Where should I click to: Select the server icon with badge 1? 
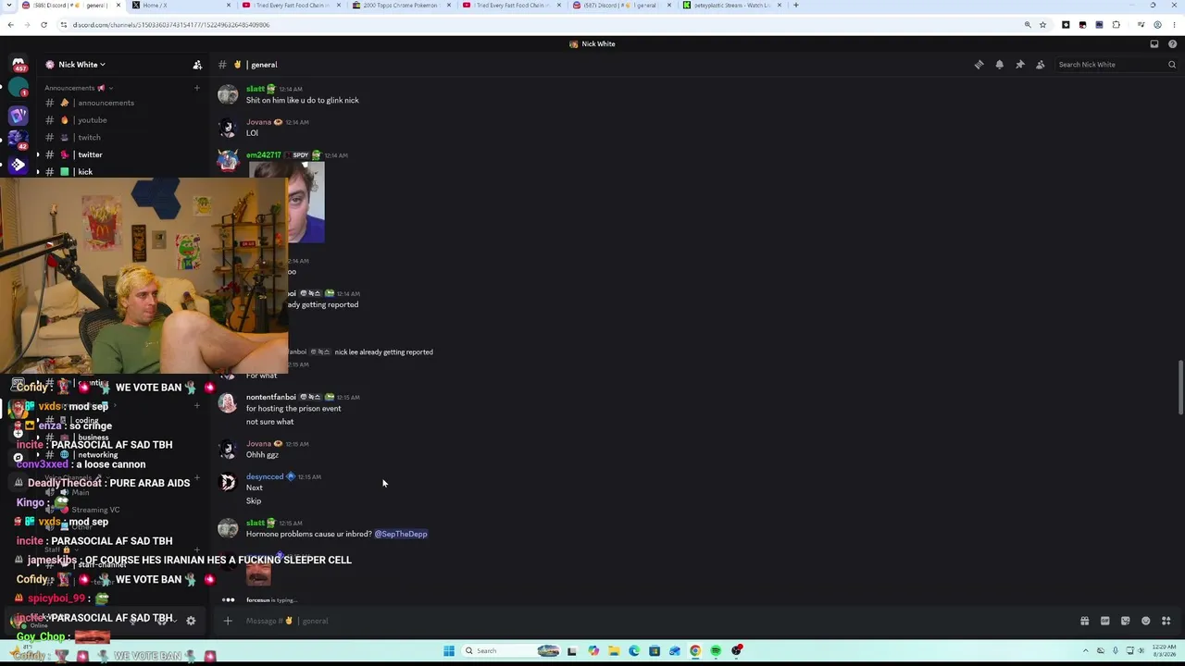tap(18, 89)
